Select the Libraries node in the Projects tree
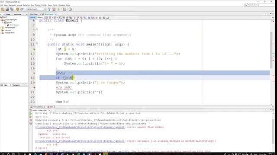The image size is (277, 155). pyautogui.click(x=8, y=30)
